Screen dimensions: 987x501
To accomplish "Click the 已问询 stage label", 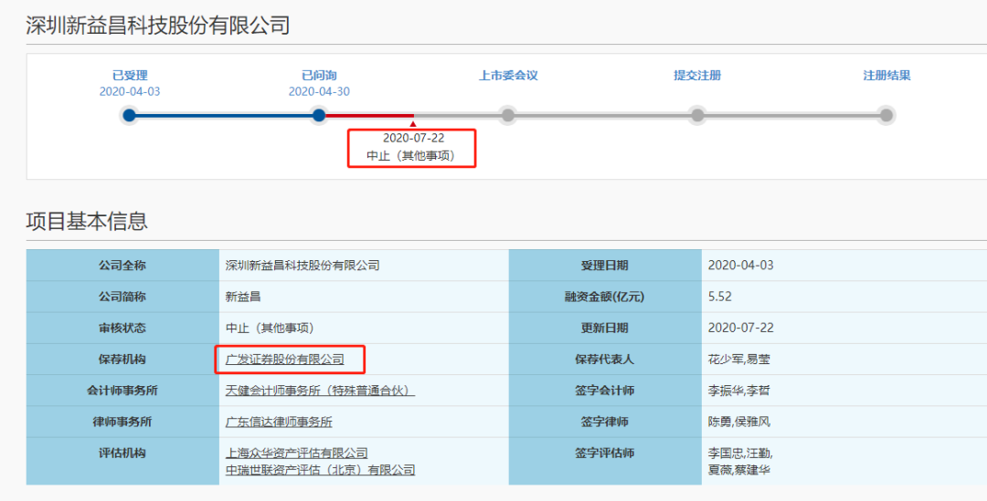I will [319, 76].
